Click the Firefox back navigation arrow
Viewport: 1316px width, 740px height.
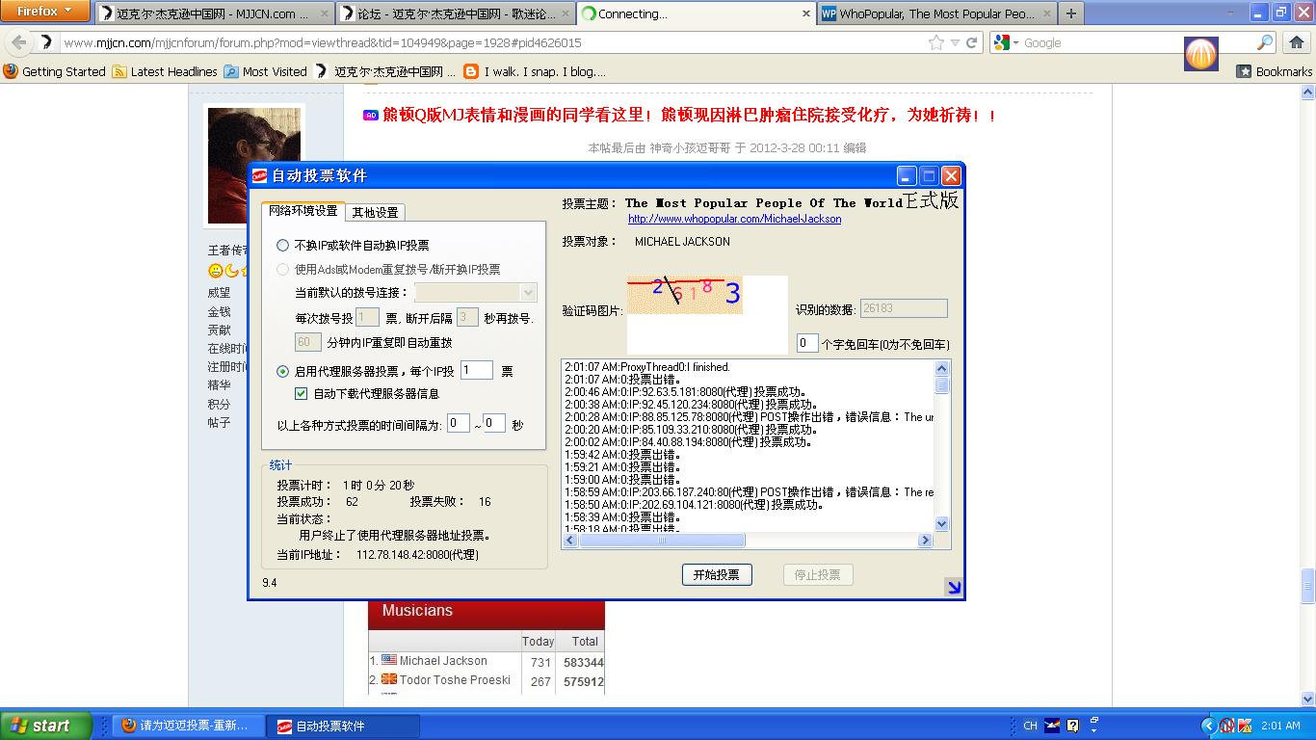tap(19, 42)
